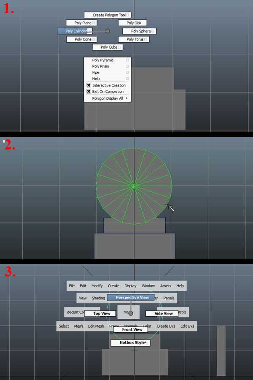Open the Create menu in the hotbox
This screenshot has height=380, width=253.
point(113,286)
